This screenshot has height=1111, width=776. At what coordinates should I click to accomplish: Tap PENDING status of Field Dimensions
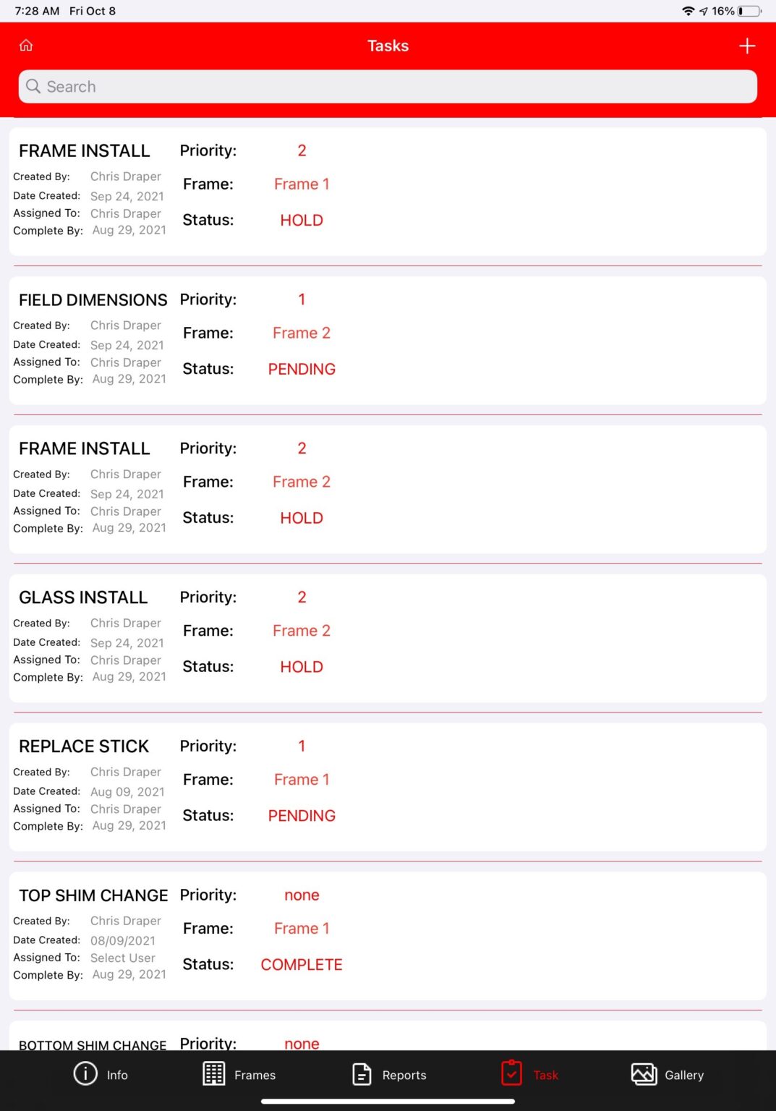tap(302, 370)
